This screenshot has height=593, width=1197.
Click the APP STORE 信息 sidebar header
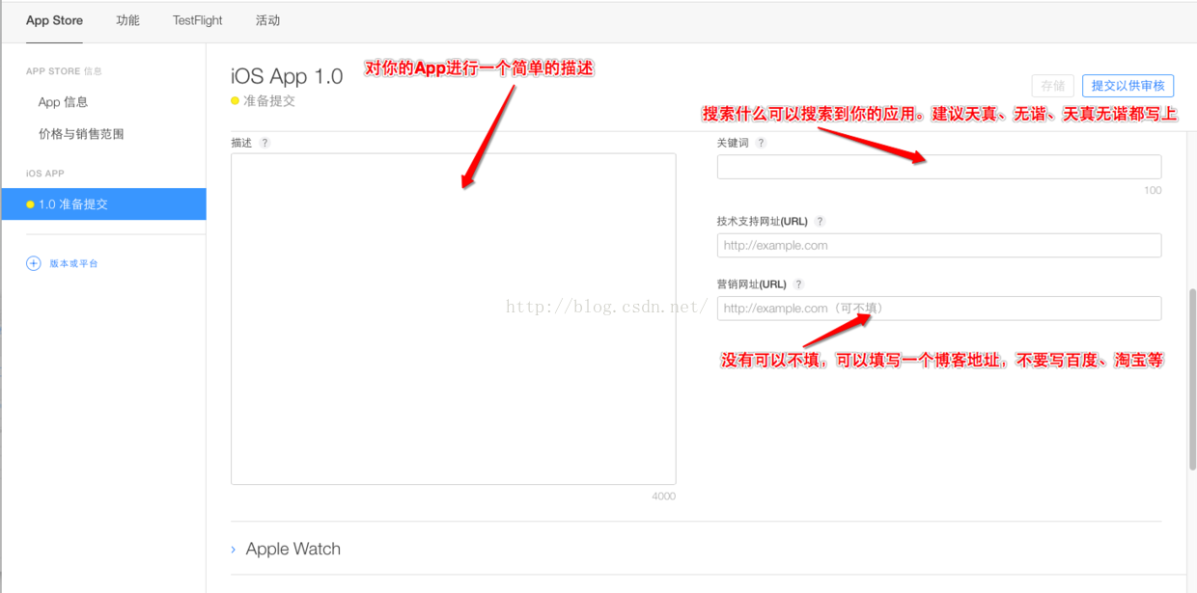64,71
